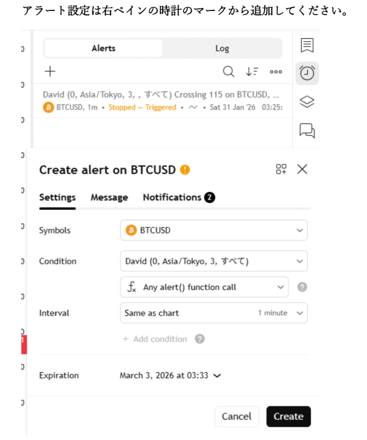Click alert presets grid-plus icon
The image size is (367, 440).
click(281, 169)
